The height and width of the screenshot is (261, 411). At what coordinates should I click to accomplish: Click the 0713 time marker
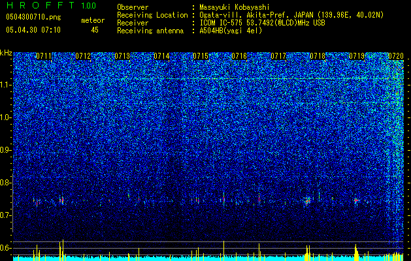coord(122,56)
